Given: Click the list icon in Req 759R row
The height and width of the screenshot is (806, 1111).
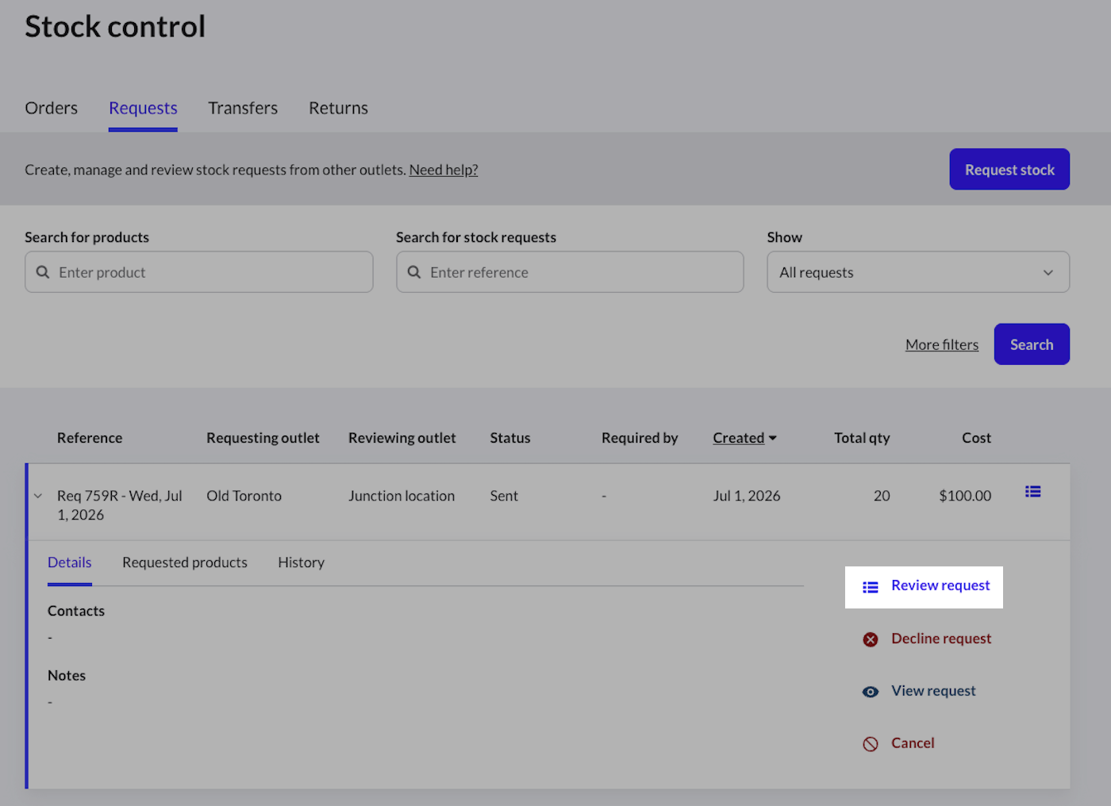Looking at the screenshot, I should [1032, 492].
